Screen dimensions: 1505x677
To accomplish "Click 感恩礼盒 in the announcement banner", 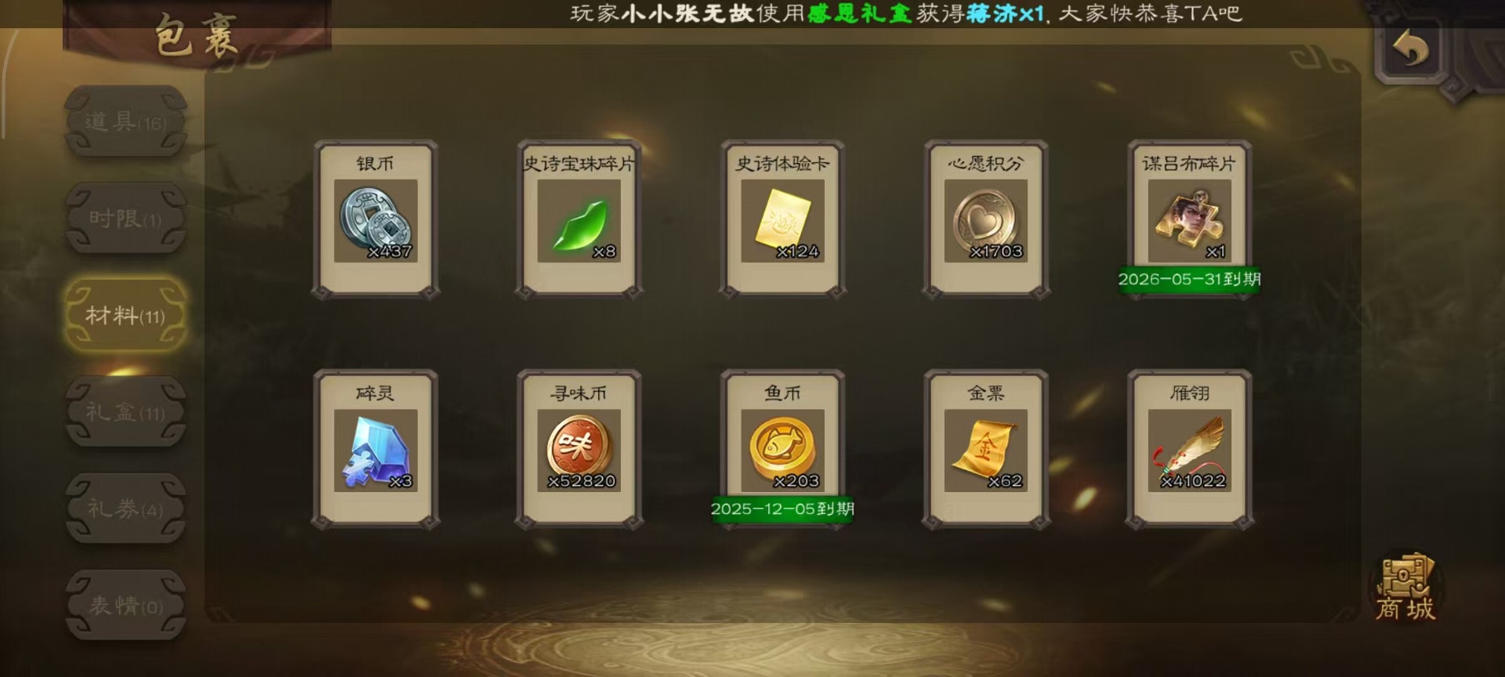I will click(860, 13).
